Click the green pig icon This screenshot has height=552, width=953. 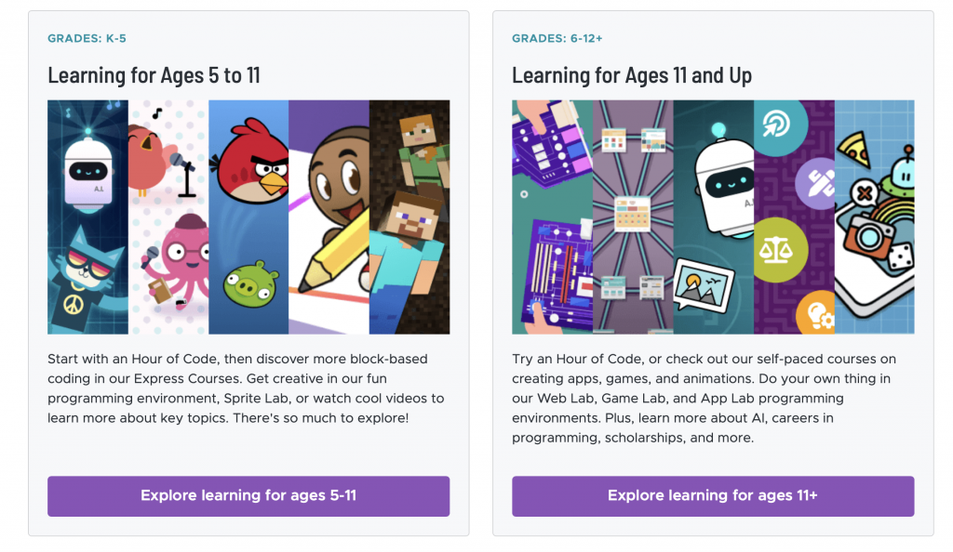(250, 284)
